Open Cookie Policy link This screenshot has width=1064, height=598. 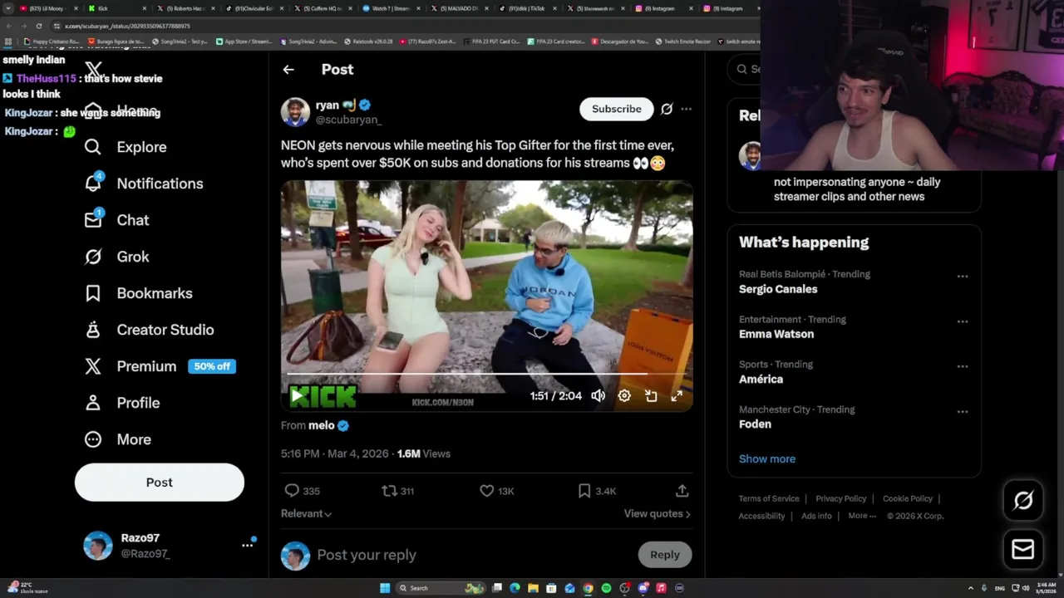(908, 498)
